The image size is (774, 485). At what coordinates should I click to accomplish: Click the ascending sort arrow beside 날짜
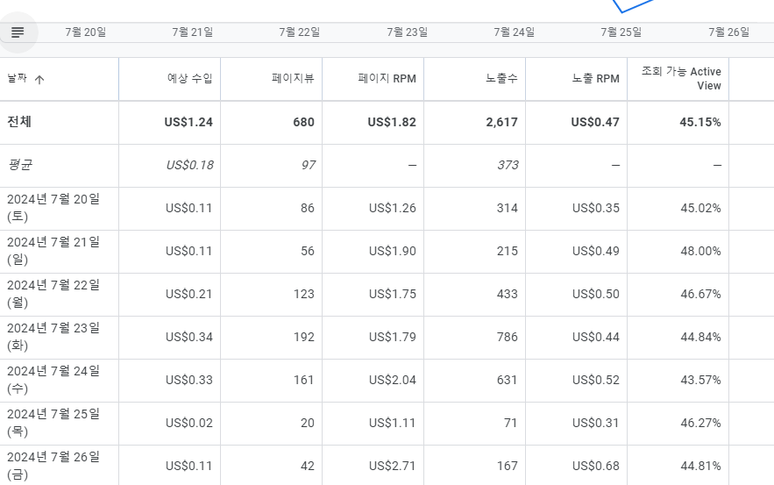pos(39,80)
